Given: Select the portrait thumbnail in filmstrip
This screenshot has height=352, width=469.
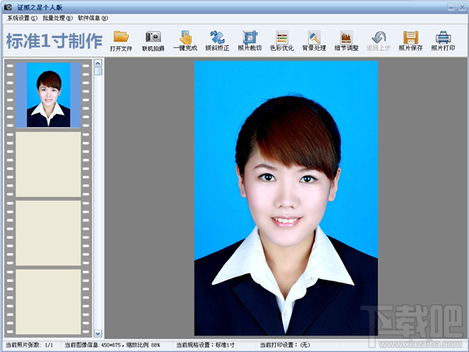Looking at the screenshot, I should click(48, 95).
